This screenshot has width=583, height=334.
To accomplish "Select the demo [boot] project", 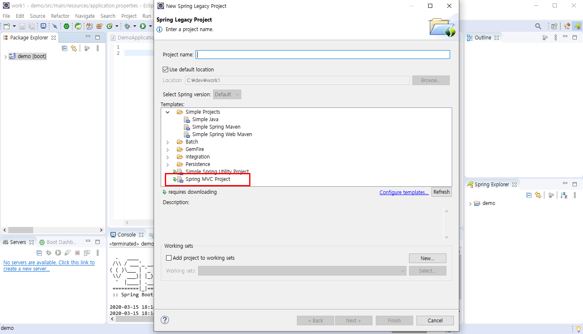I will coord(27,56).
